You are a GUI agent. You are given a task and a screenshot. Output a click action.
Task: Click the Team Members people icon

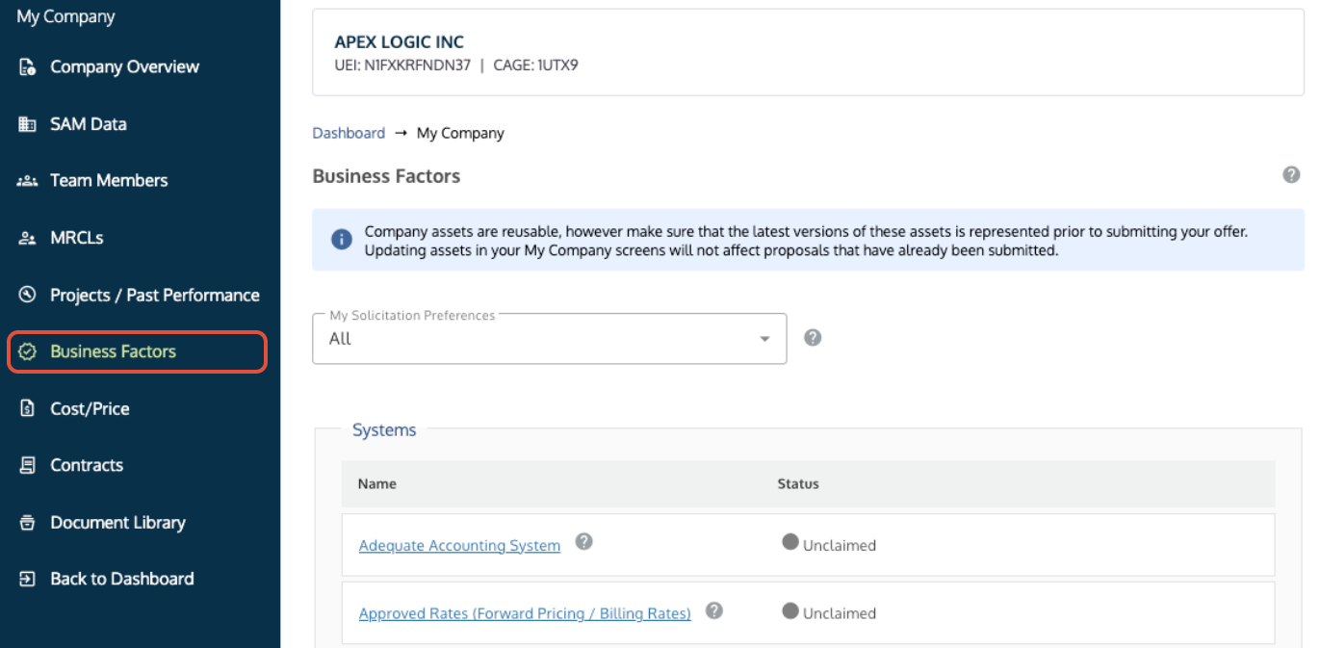(x=28, y=181)
